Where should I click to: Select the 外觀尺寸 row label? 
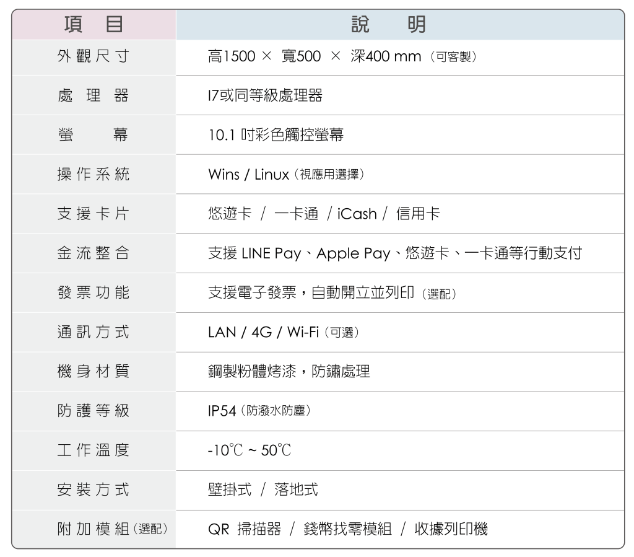point(93,57)
